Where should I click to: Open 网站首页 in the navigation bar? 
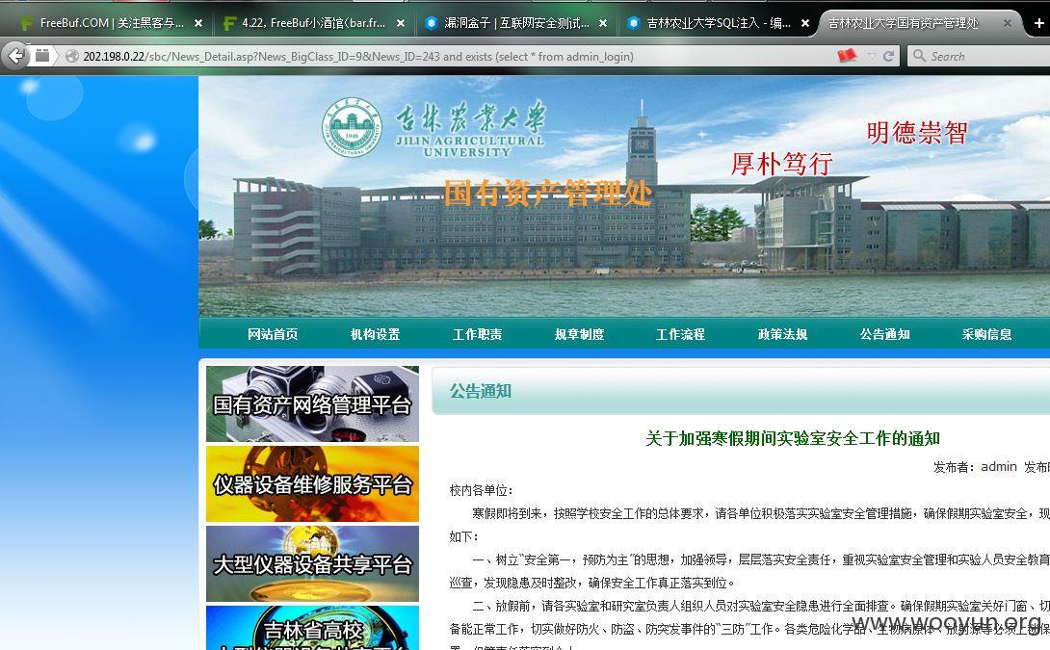point(273,334)
